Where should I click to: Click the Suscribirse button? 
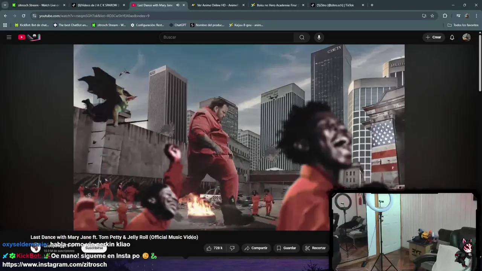click(94, 248)
